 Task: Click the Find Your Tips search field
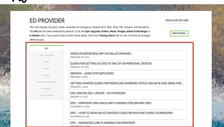pyautogui.click(x=176, y=26)
